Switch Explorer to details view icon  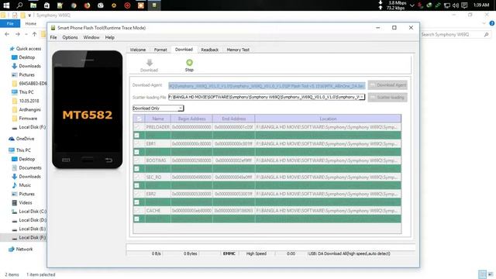click(x=482, y=274)
